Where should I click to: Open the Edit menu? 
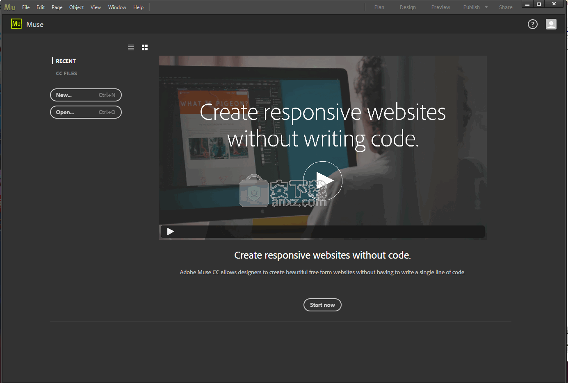41,7
